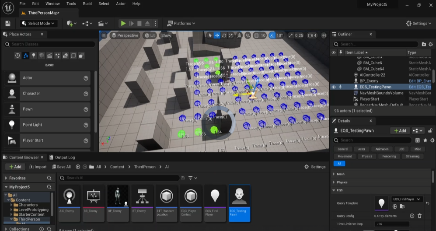Image resolution: width=436 pixels, height=231 pixels.
Task: Click the Add button in the Details panel
Action: pyautogui.click(x=400, y=130)
